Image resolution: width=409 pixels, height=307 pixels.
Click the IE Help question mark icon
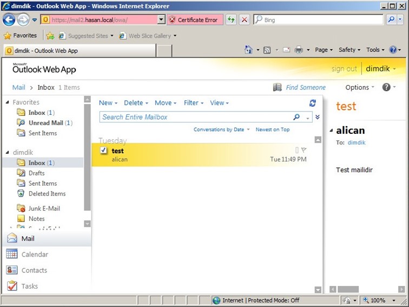point(393,50)
